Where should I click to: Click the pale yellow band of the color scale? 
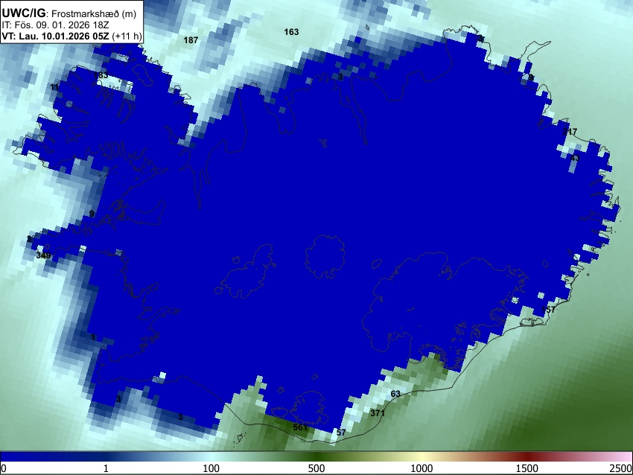[x=422, y=456]
